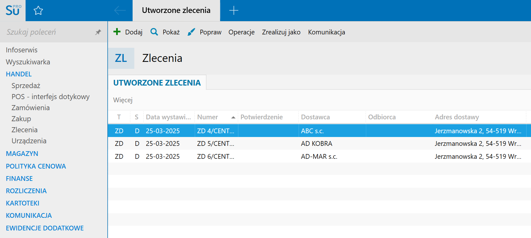
Task: Open Infoserwis in the sidebar
Action: coord(21,50)
